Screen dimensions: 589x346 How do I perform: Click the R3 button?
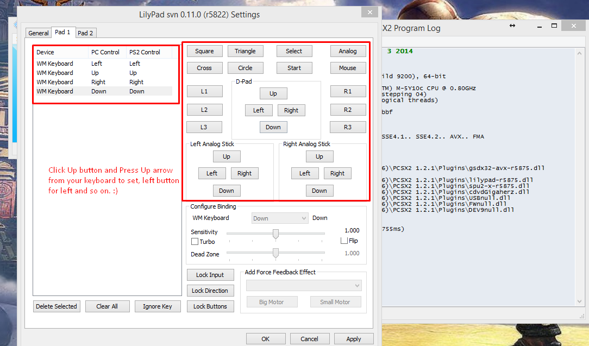tap(348, 127)
